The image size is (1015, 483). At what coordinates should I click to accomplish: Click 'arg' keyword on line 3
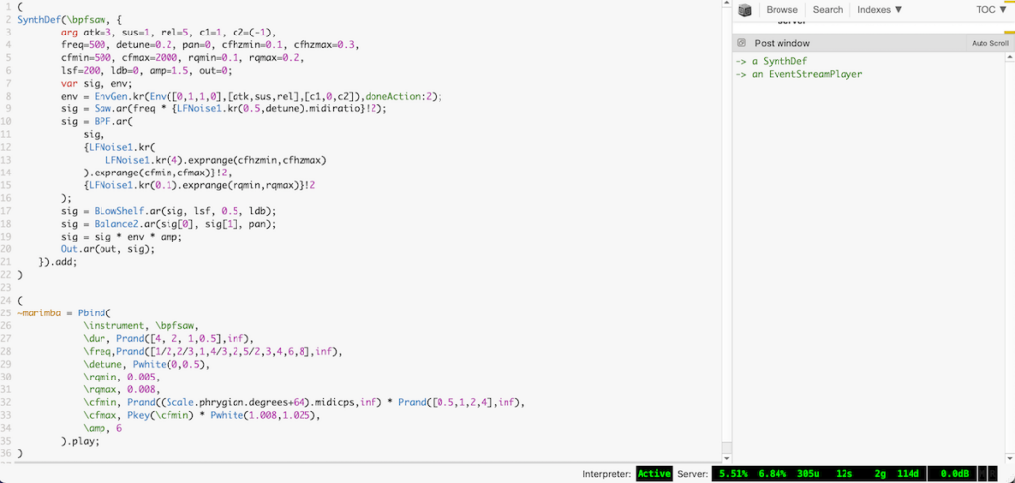69,32
